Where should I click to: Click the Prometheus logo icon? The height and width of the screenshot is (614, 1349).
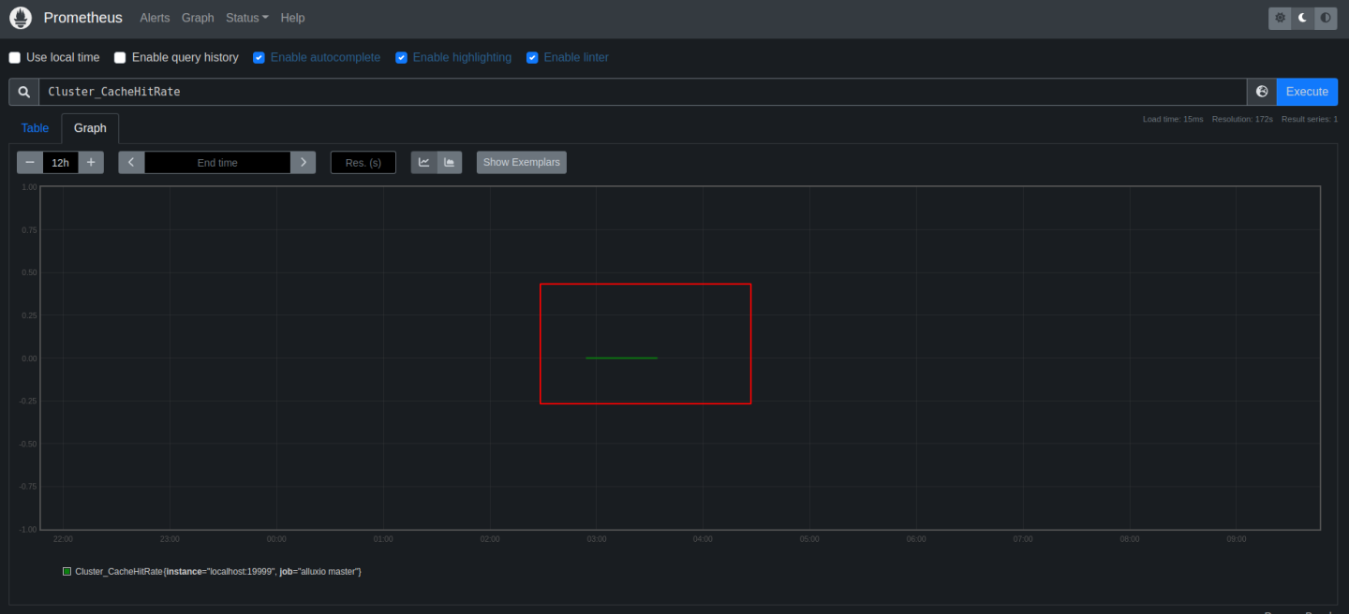(21, 18)
